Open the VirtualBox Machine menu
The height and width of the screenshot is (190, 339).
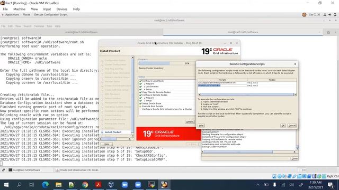pos(19,9)
